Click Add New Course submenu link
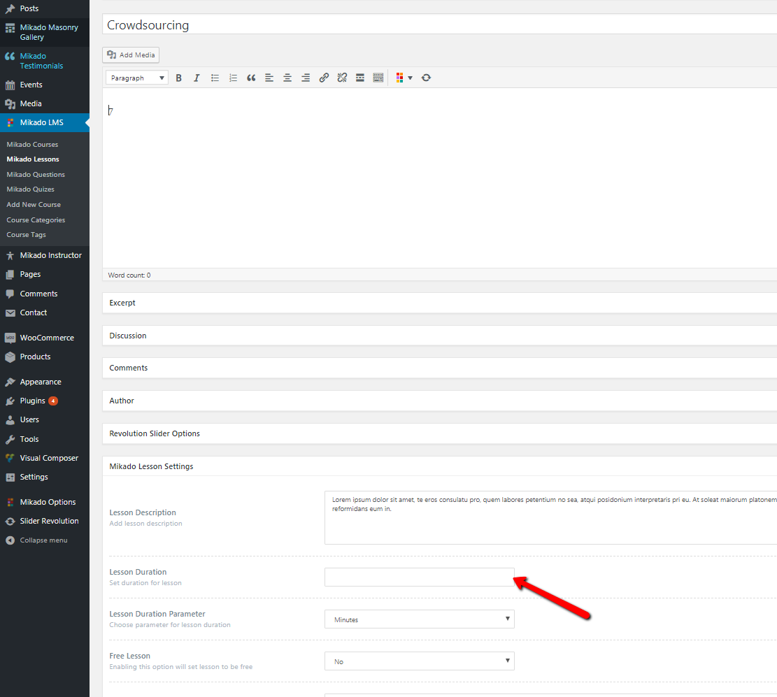Image resolution: width=777 pixels, height=697 pixels. [x=34, y=205]
